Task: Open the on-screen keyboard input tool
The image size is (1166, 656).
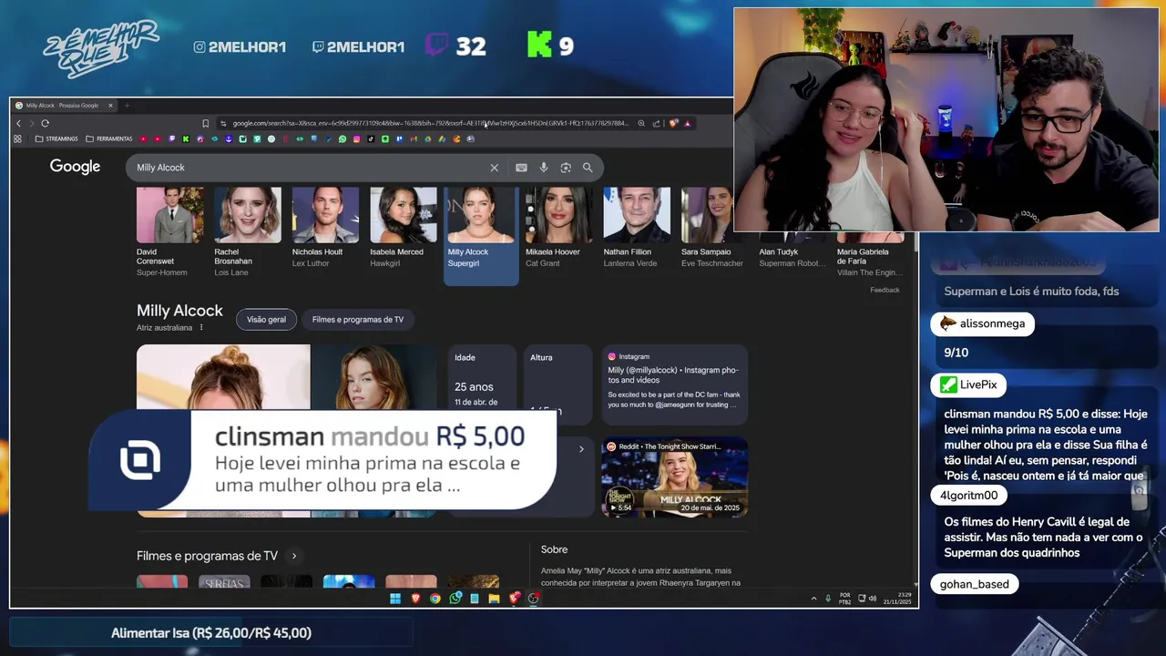Action: pyautogui.click(x=521, y=168)
